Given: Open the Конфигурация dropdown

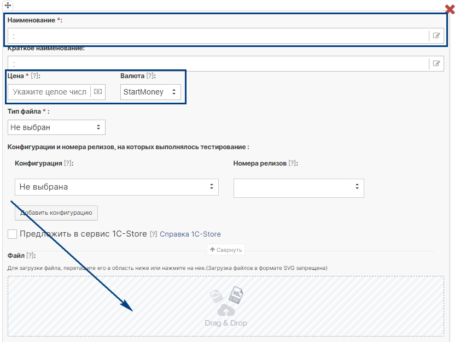Looking at the screenshot, I should (117, 187).
